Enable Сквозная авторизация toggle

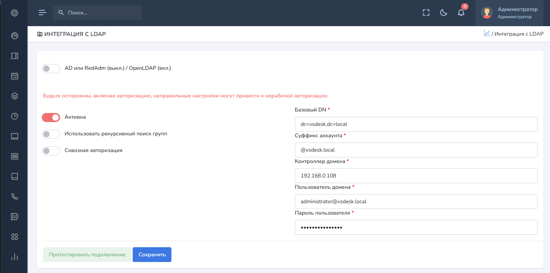pyautogui.click(x=51, y=151)
